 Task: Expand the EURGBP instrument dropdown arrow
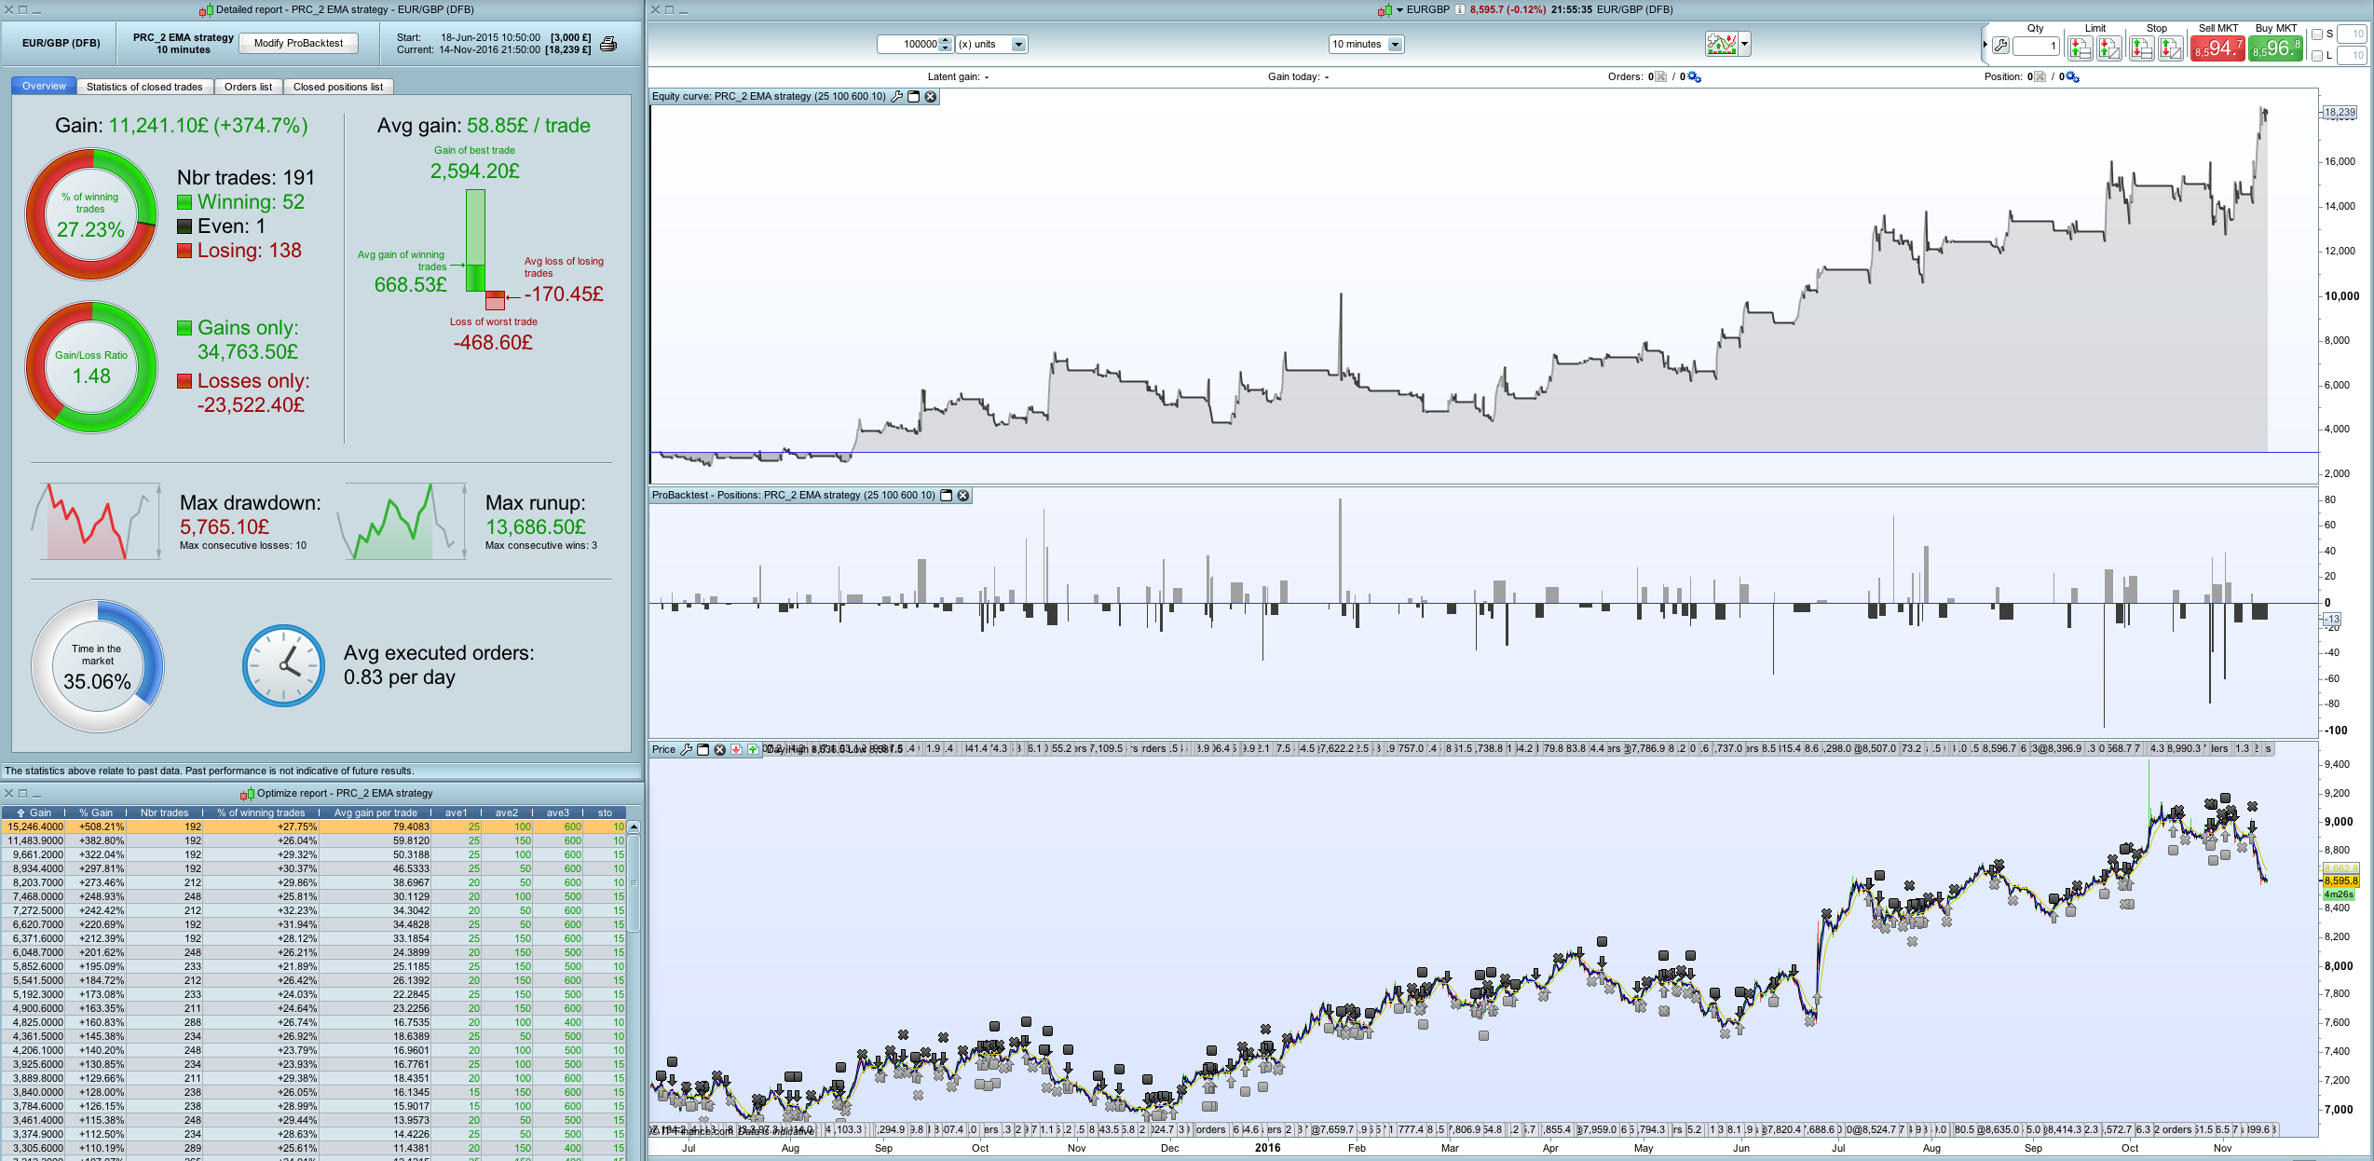(1399, 10)
